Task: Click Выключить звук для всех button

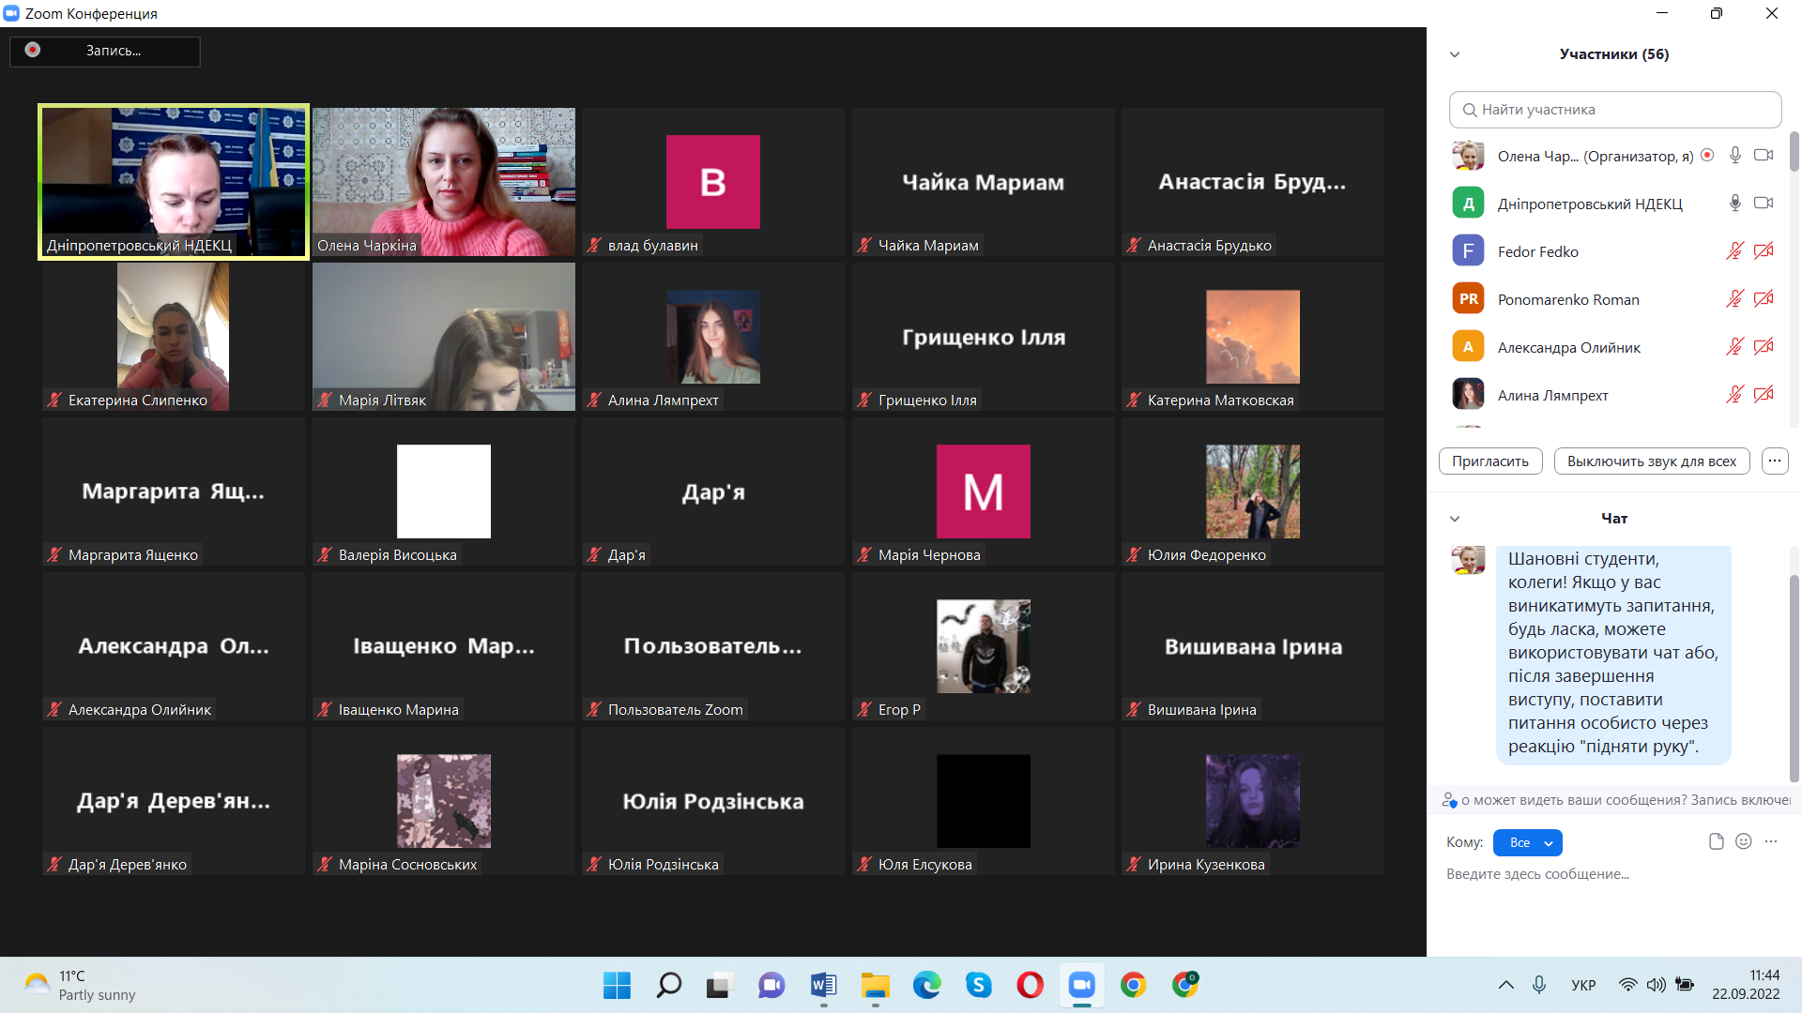Action: 1652,461
